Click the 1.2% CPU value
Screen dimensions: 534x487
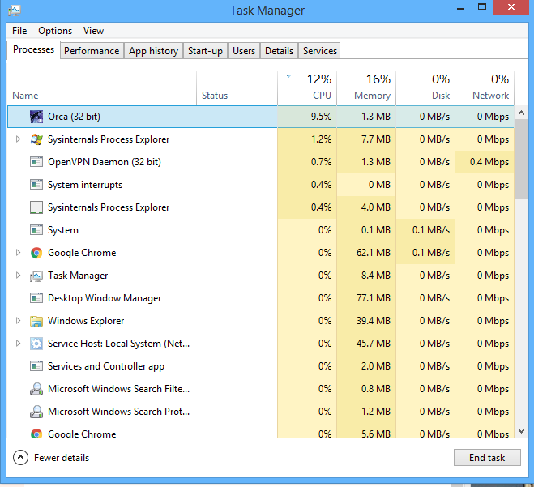[x=321, y=139]
